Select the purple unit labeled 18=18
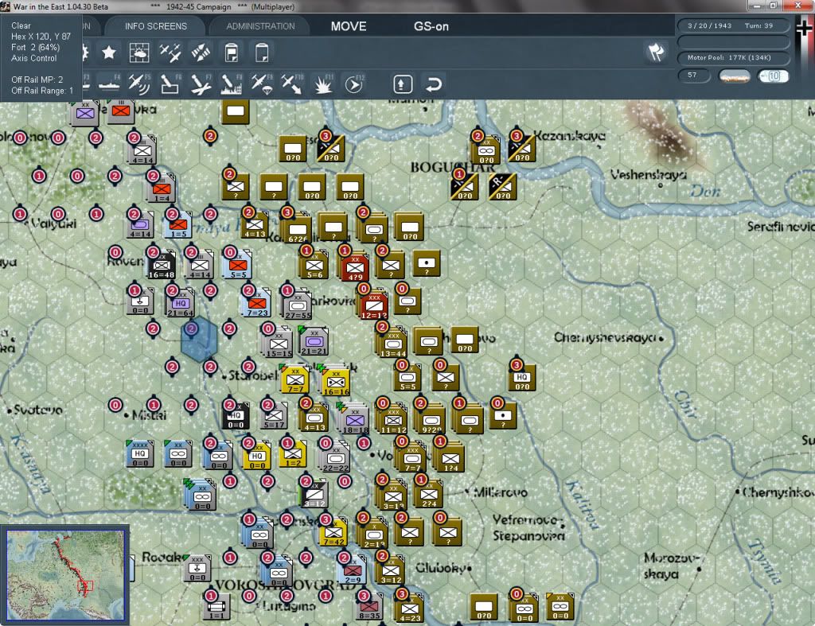The image size is (815, 626). 355,419
